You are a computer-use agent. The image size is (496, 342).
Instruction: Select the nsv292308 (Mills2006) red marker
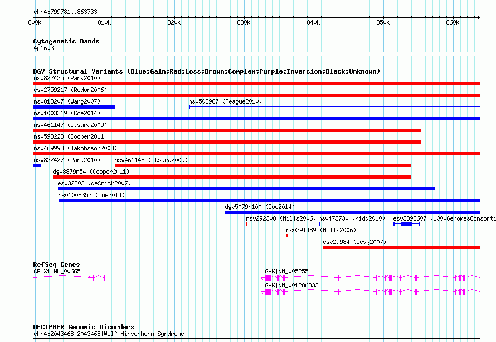point(247,224)
